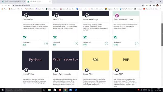163x92 pixels.
Task: Open Microsoft Store from the taskbar
Action: 55,90
